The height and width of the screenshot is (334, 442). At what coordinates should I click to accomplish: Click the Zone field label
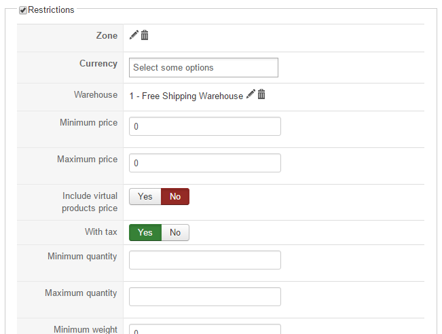pyautogui.click(x=107, y=35)
